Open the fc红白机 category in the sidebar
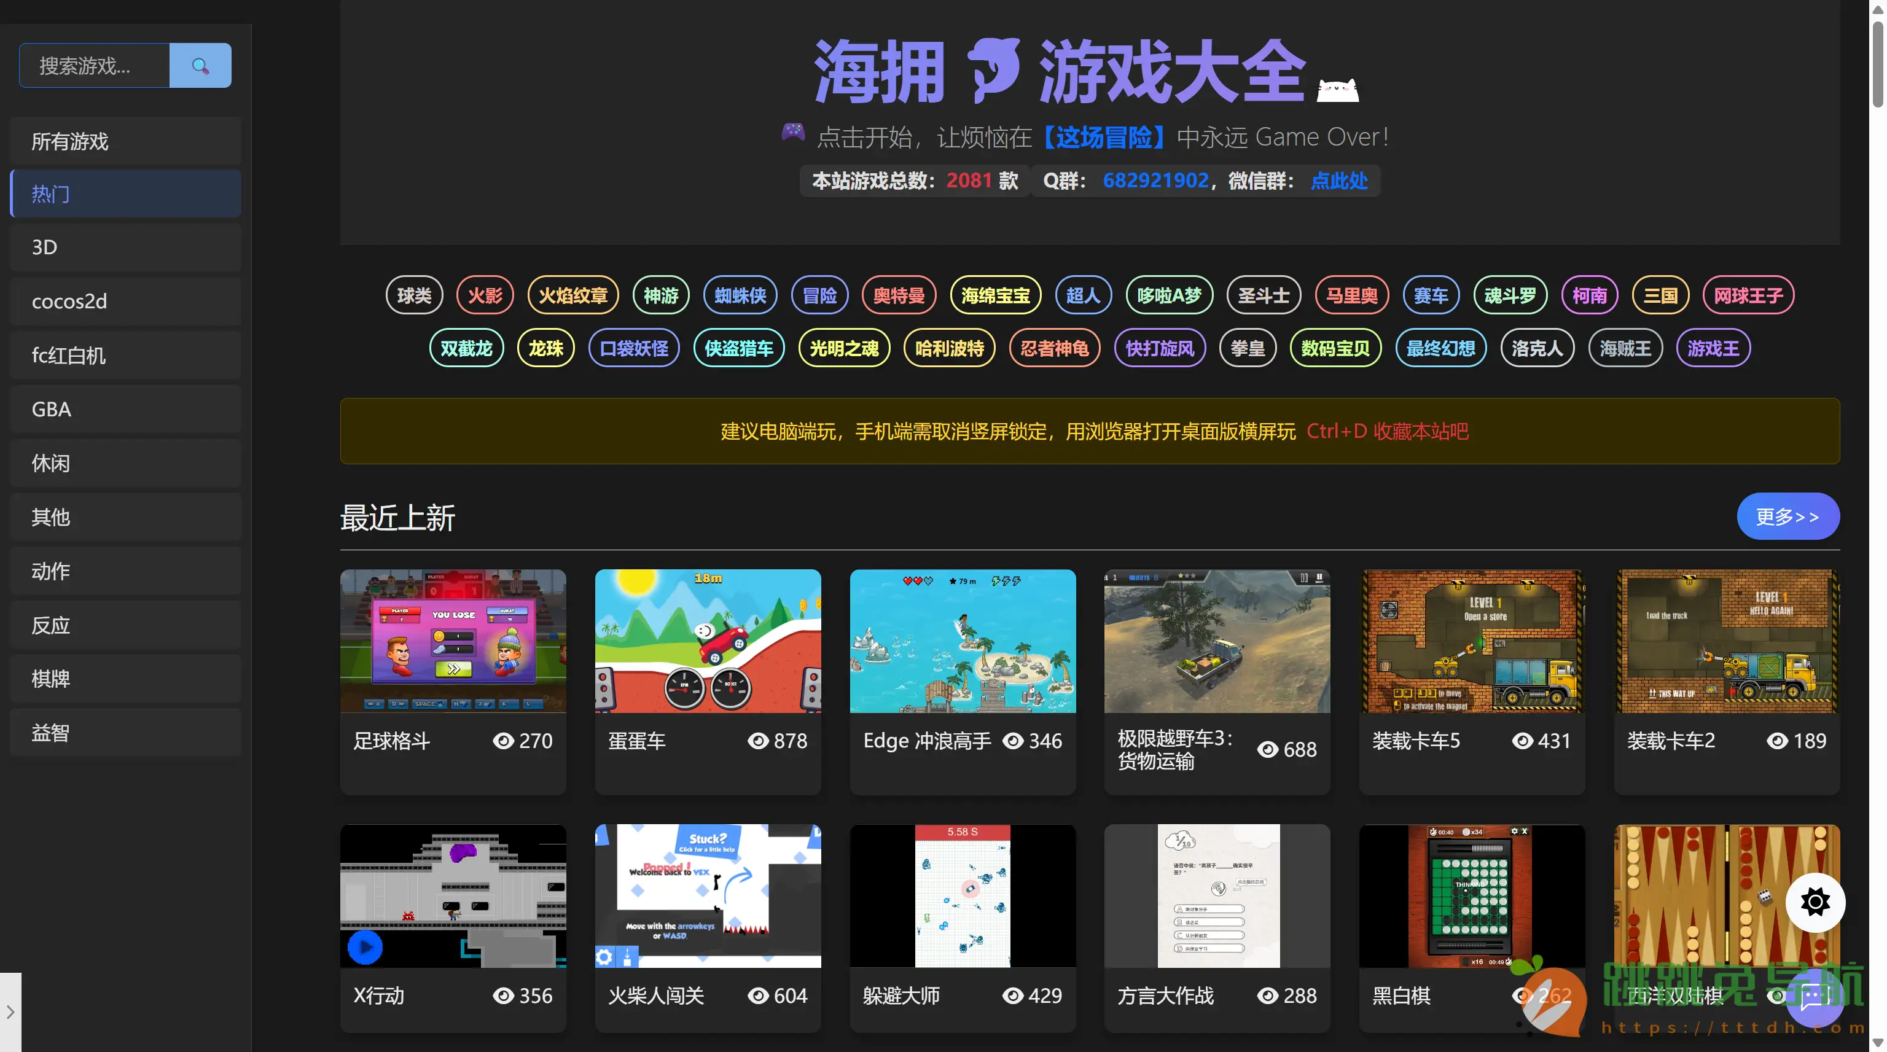Viewport: 1887px width, 1052px height. click(x=125, y=356)
